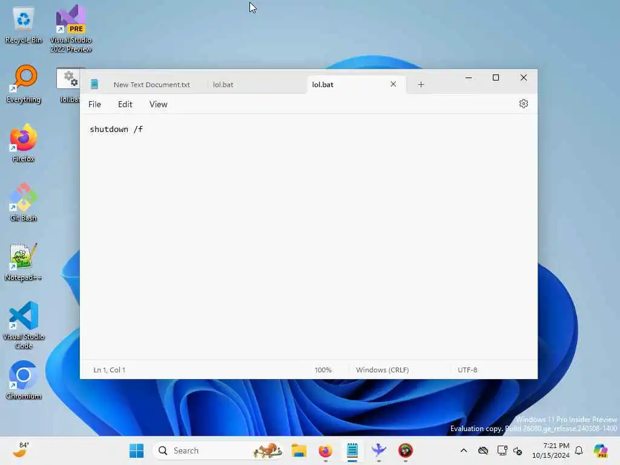Click the 100% zoom status entry
Image resolution: width=620 pixels, height=465 pixels.
pos(323,370)
